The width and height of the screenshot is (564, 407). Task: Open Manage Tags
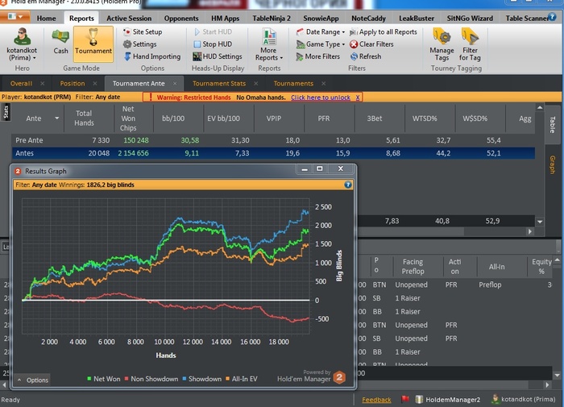[442, 44]
